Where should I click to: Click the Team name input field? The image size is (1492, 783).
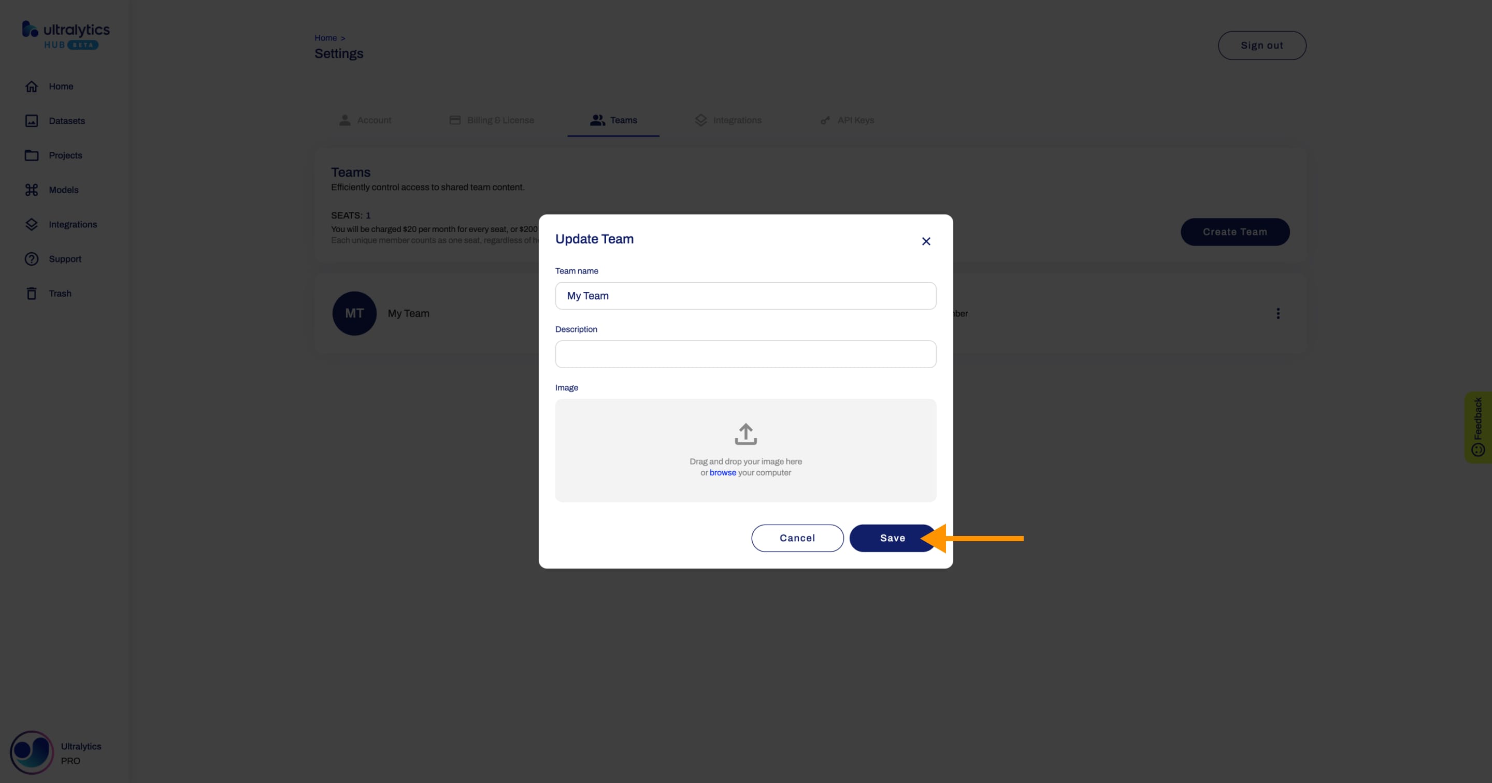[745, 295]
